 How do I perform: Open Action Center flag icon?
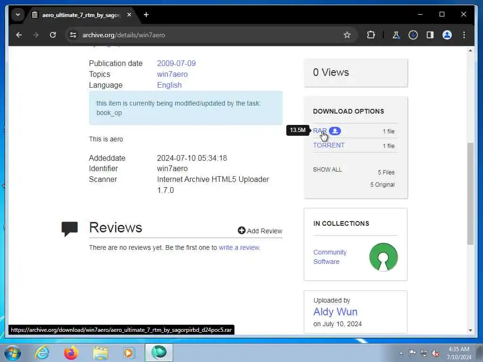pyautogui.click(x=412, y=353)
